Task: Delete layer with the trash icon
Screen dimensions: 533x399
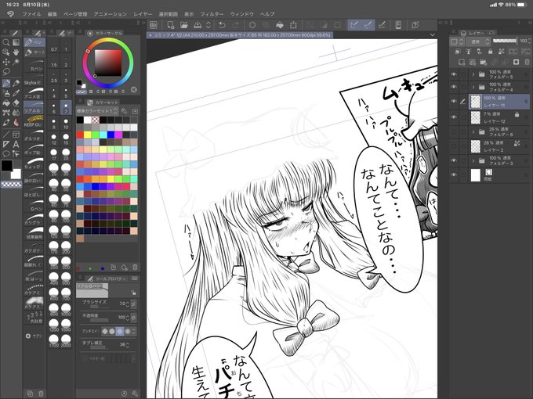Action: (x=527, y=62)
